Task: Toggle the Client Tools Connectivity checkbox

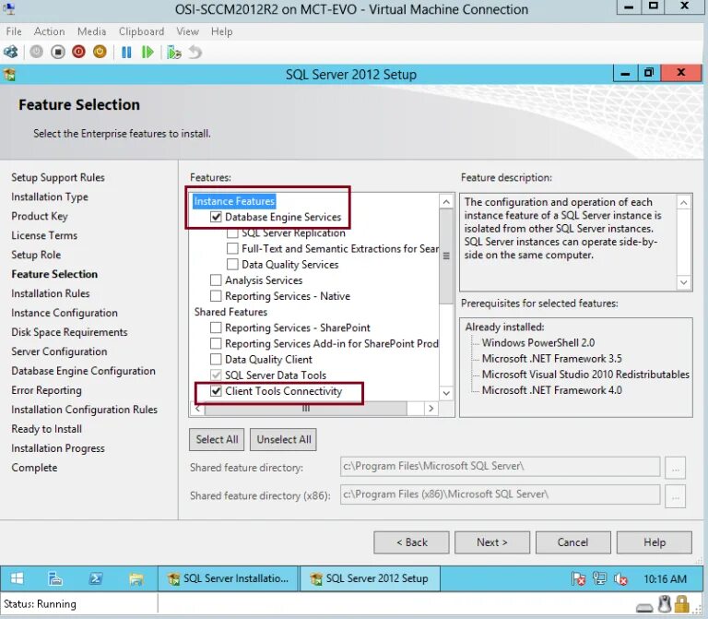Action: [216, 391]
